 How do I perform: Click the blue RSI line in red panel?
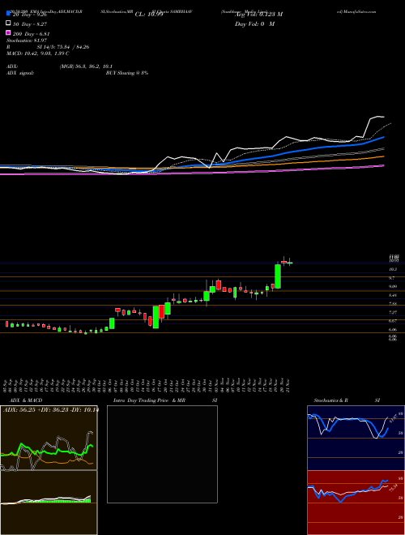[x=347, y=492]
